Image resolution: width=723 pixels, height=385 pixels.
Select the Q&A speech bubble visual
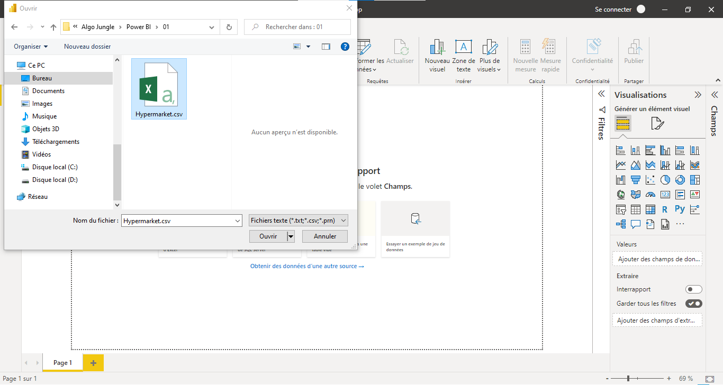(x=636, y=224)
